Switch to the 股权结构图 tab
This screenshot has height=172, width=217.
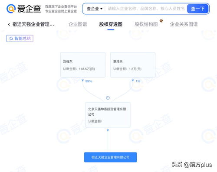[x=146, y=24]
